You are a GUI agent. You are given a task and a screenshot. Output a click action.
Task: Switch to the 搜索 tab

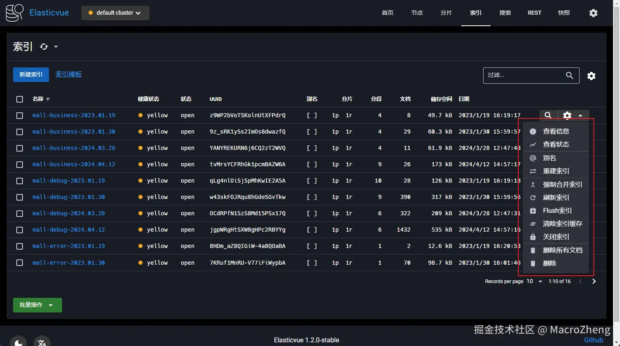pos(505,13)
